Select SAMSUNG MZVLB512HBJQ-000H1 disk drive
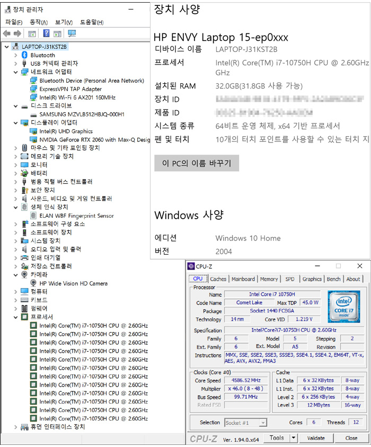 tap(82, 114)
